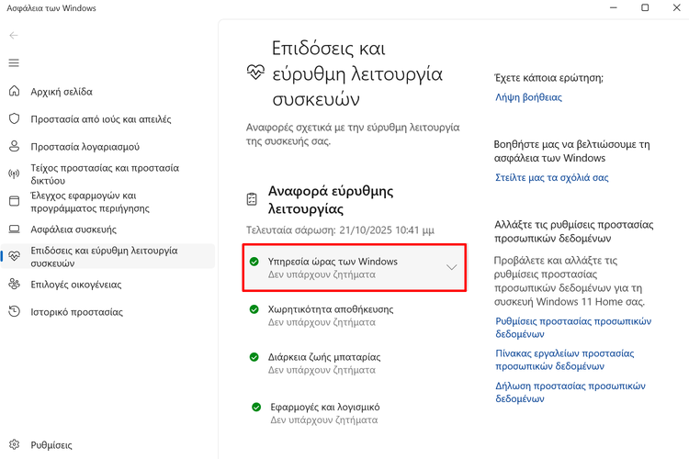Click the protection history clock icon

pyautogui.click(x=14, y=312)
